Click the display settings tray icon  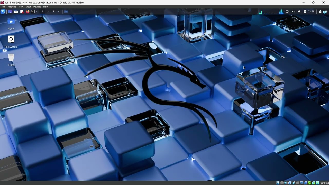[x=287, y=11]
